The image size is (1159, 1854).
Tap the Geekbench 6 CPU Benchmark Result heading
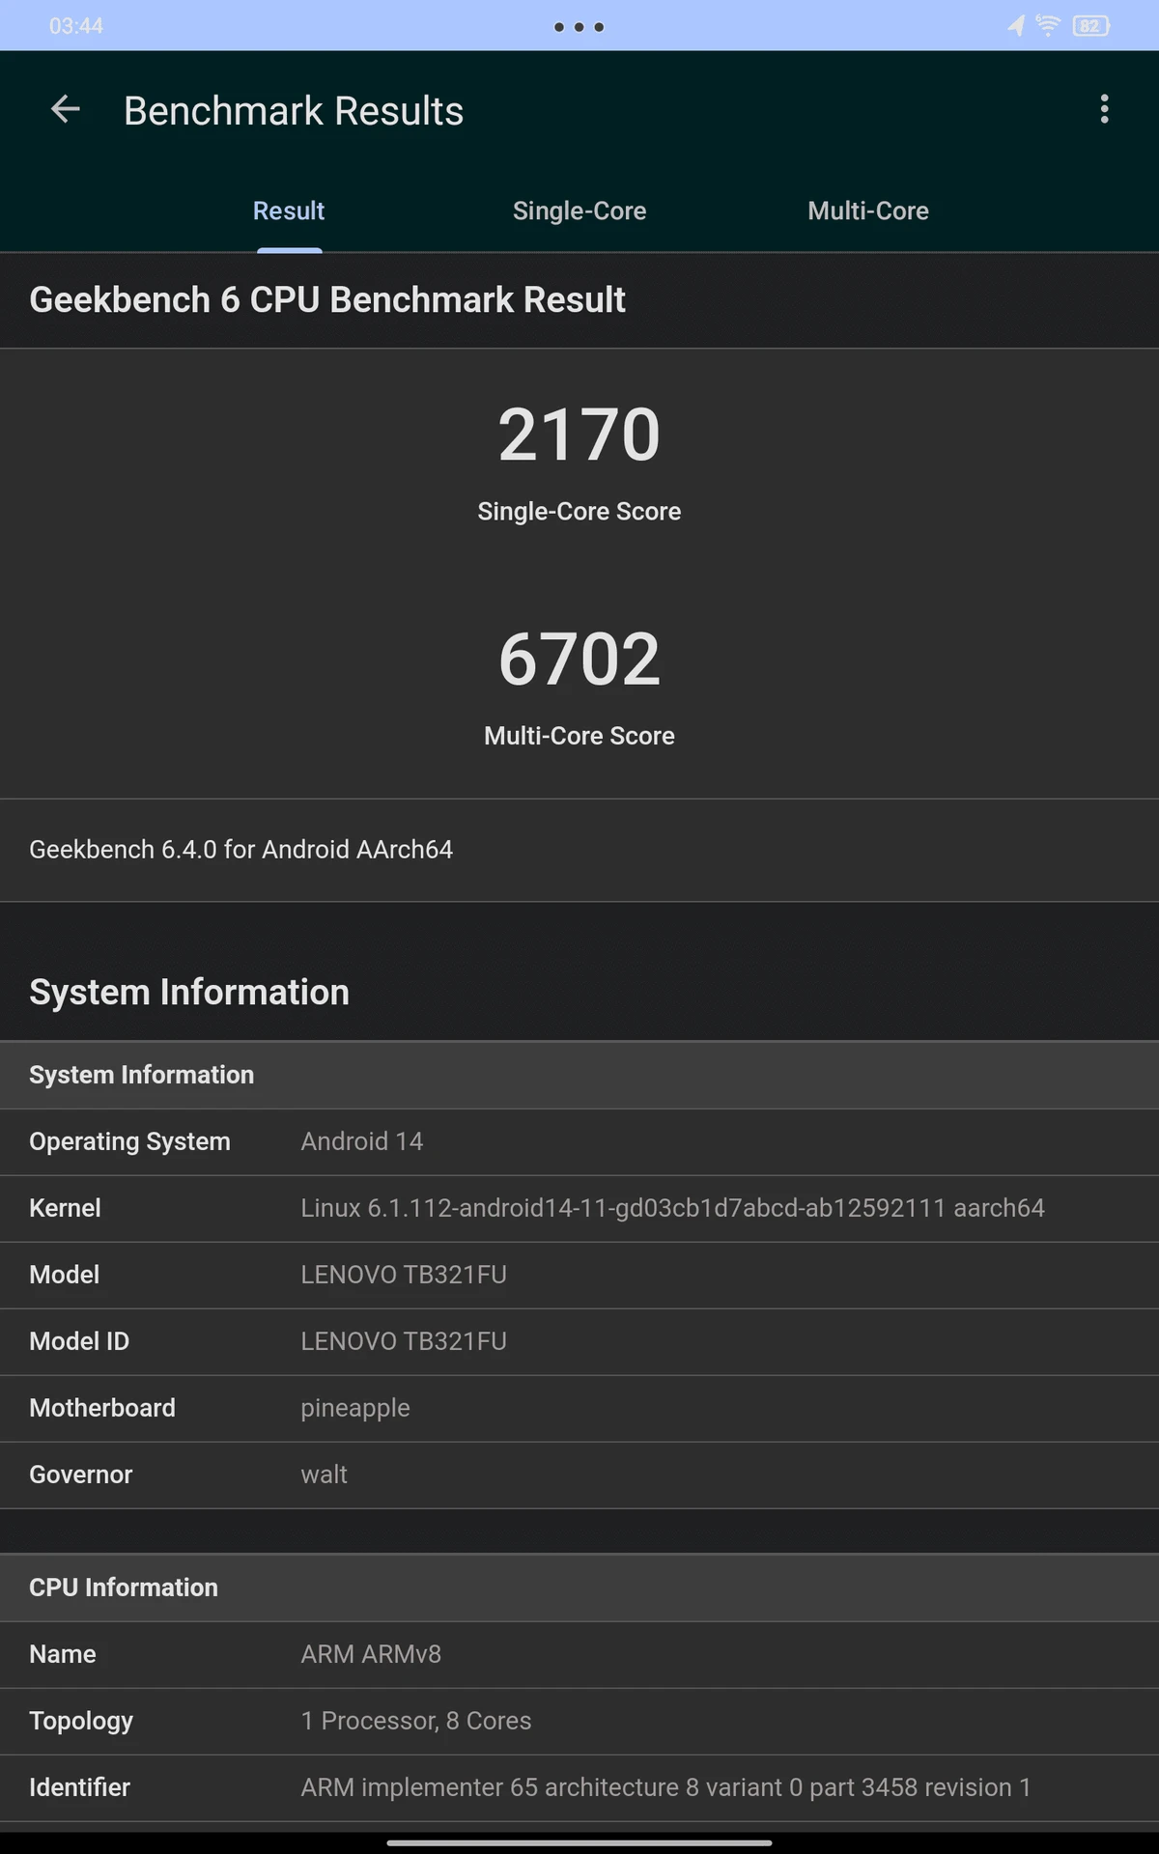(327, 300)
